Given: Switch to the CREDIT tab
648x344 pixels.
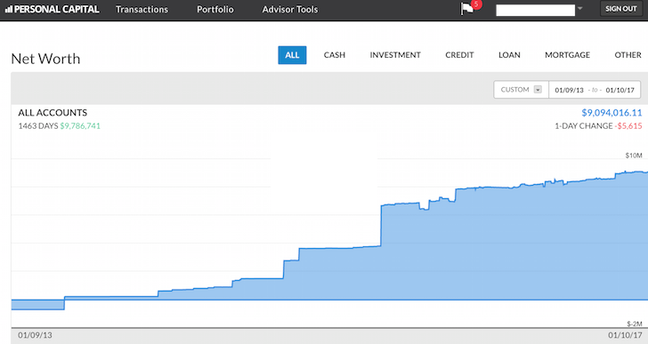Looking at the screenshot, I should pyautogui.click(x=459, y=55).
